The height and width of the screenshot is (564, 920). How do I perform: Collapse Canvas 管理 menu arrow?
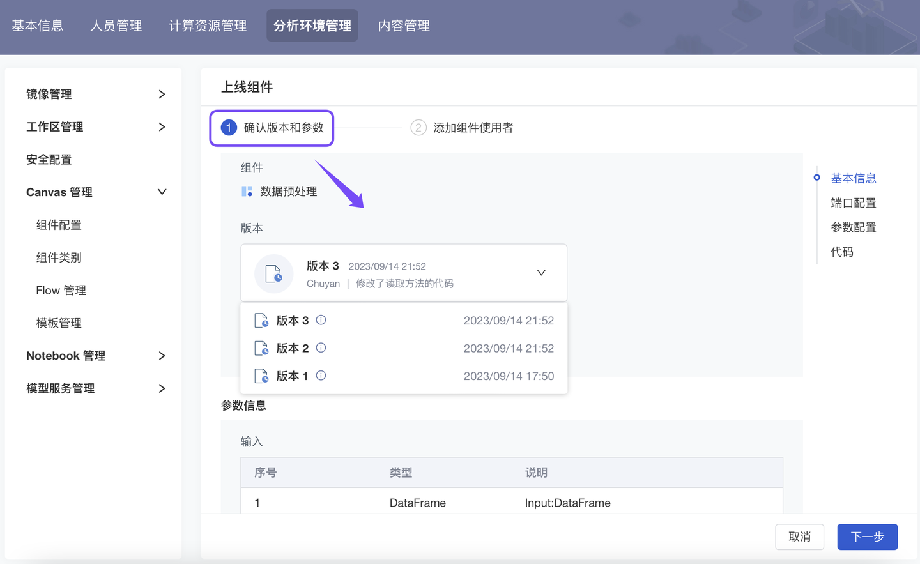pos(162,192)
